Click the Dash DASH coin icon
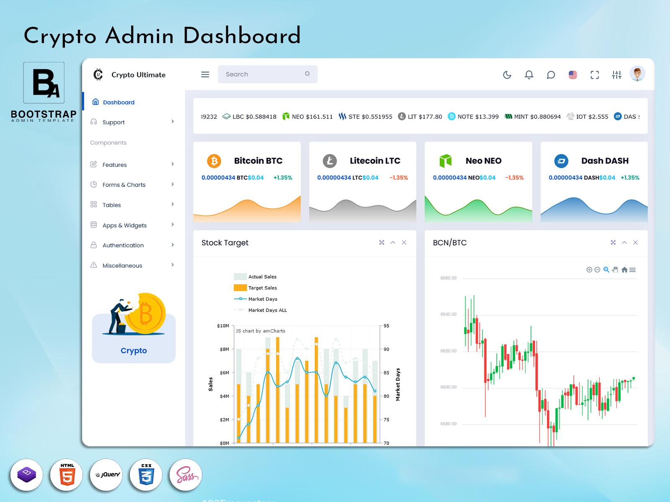The height and width of the screenshot is (502, 670). pos(561,161)
